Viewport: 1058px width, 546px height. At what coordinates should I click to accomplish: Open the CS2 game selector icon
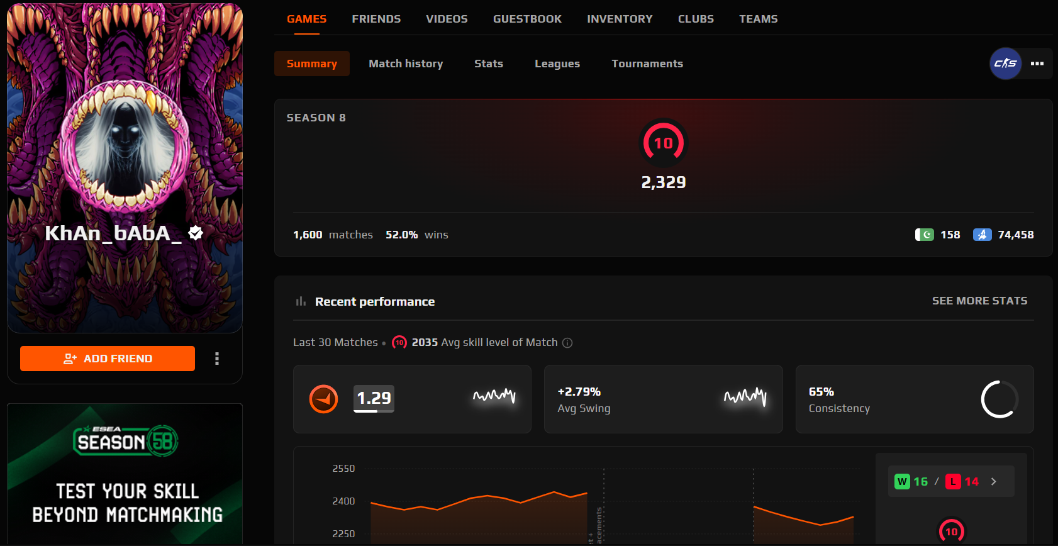[x=1005, y=64]
